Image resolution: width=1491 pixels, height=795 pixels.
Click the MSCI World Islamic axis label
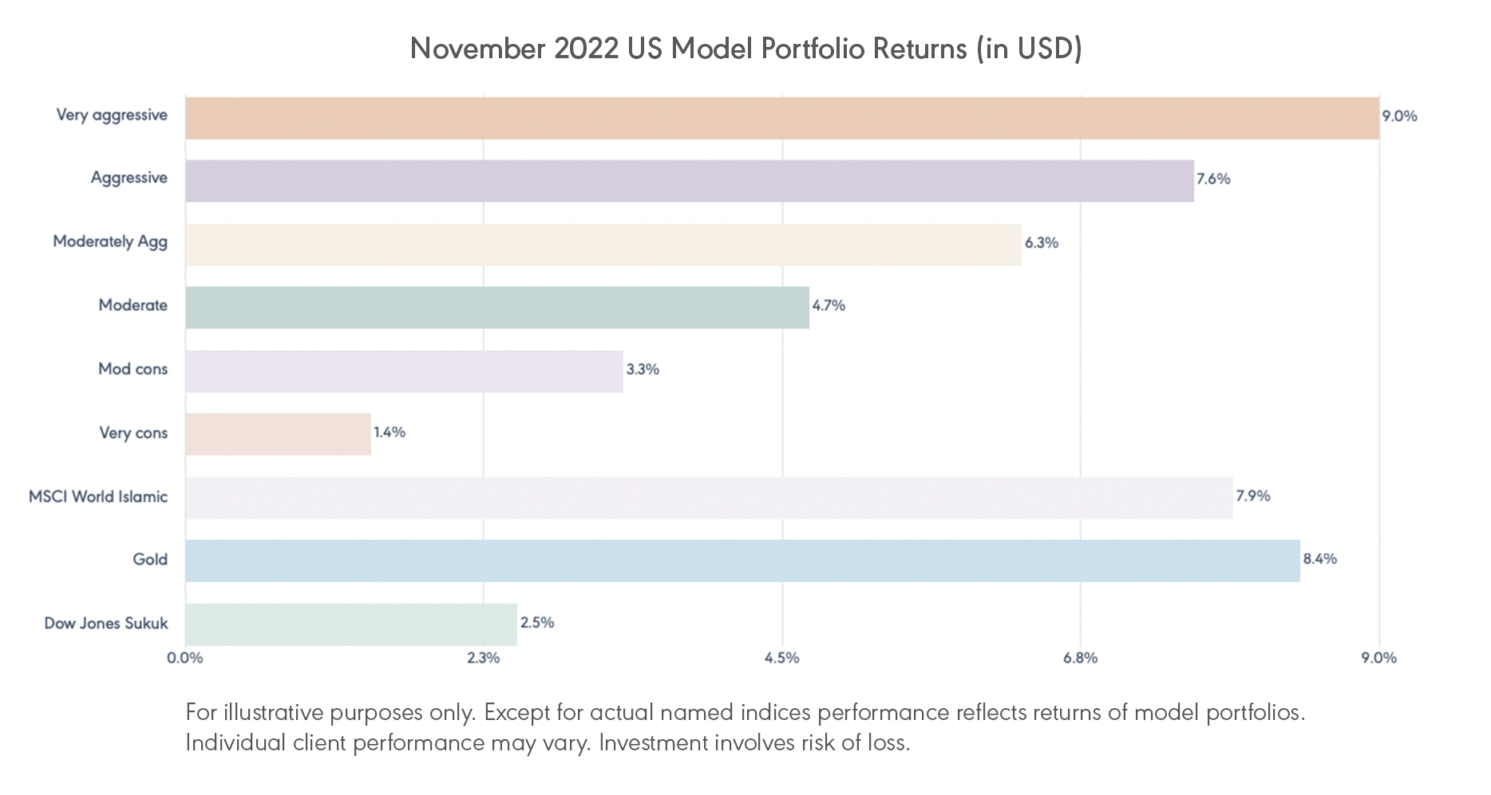coord(98,497)
